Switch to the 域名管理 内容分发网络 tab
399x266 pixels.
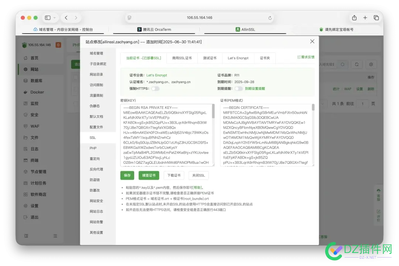coord(63,30)
